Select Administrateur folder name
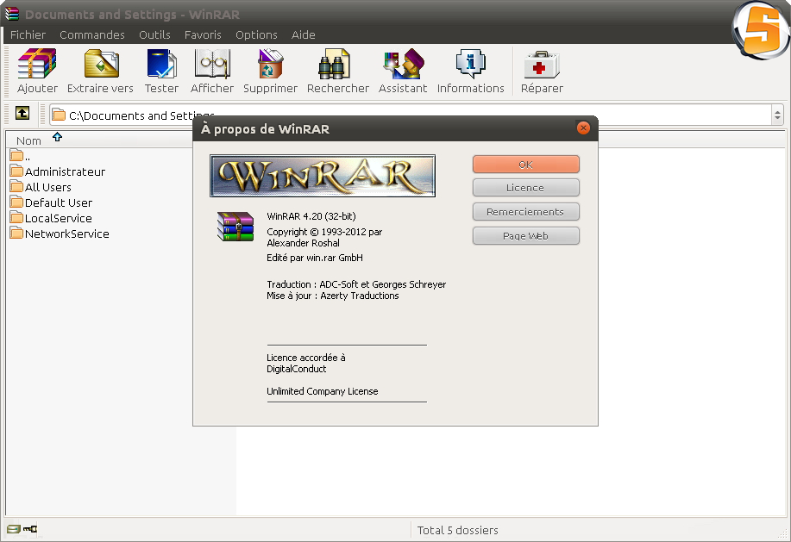Screen dimensions: 791x542 65,171
